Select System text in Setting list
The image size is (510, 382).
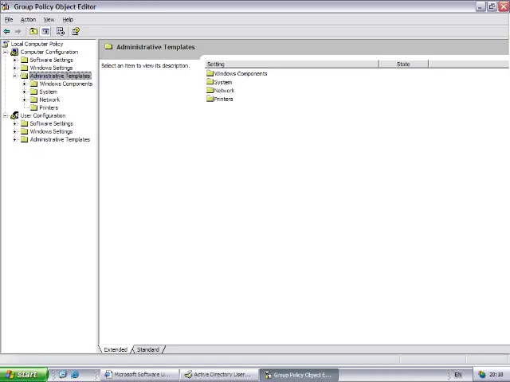(x=223, y=82)
